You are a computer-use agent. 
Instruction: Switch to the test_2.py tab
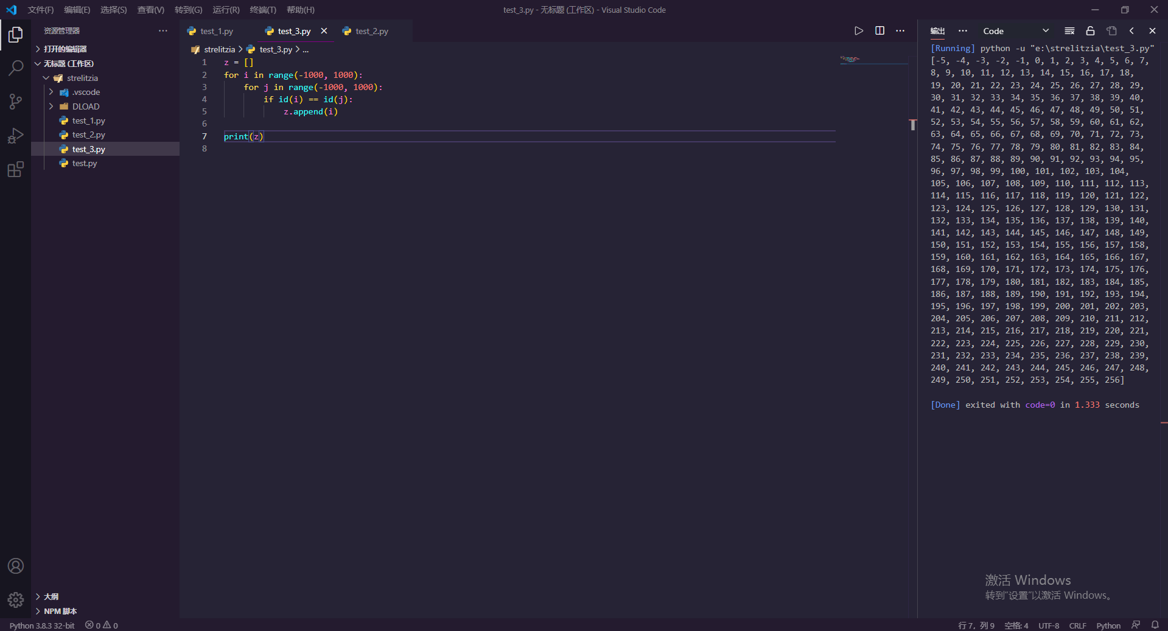tap(371, 31)
